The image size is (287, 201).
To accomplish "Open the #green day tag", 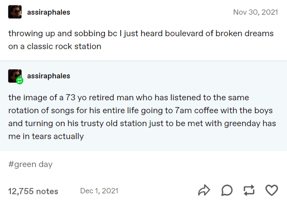I will click(30, 164).
